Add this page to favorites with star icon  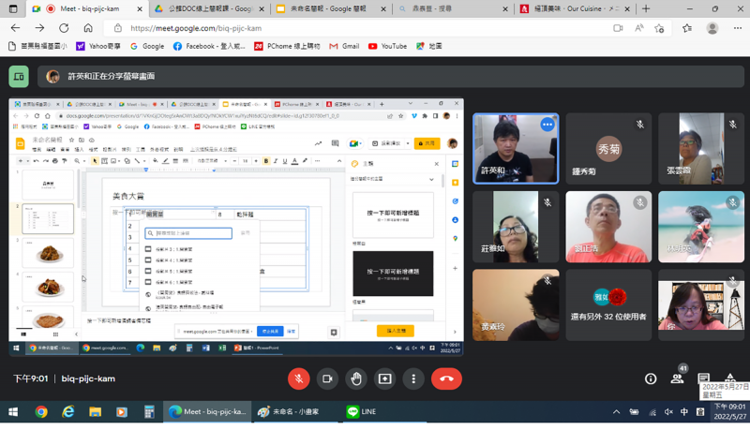pyautogui.click(x=659, y=28)
